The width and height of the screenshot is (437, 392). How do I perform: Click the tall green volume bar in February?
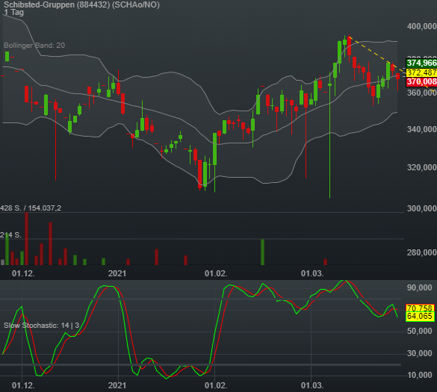pyautogui.click(x=262, y=252)
